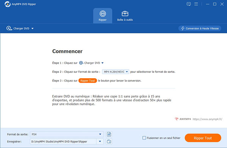Enable Conversion à Haute Vitesse
The image size is (227, 148).
200,28
